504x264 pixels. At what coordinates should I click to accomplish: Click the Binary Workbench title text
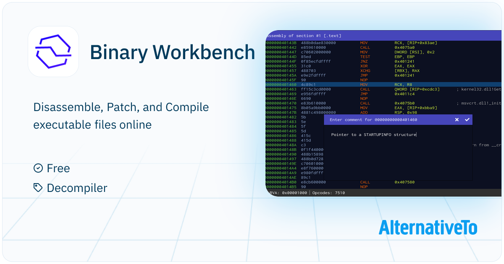(172, 52)
